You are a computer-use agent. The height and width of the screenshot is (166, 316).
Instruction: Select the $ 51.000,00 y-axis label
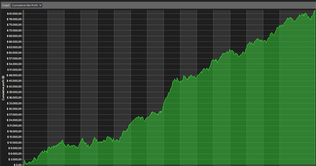[x=15, y=70]
